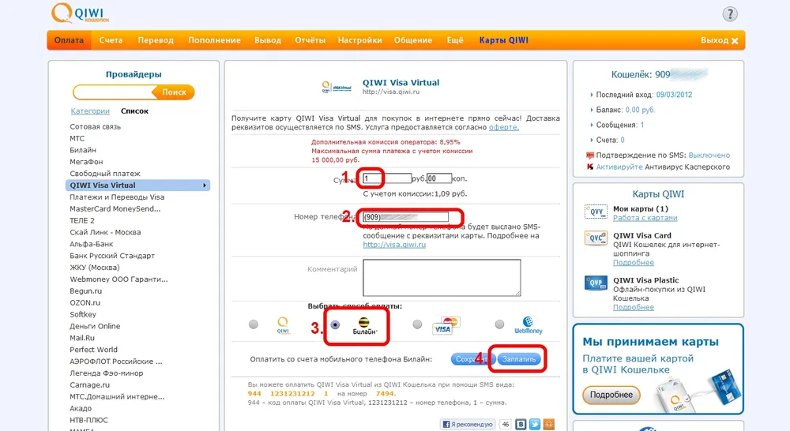Open the Общение menu tab
Screen dimensions: 790x431
(413, 40)
